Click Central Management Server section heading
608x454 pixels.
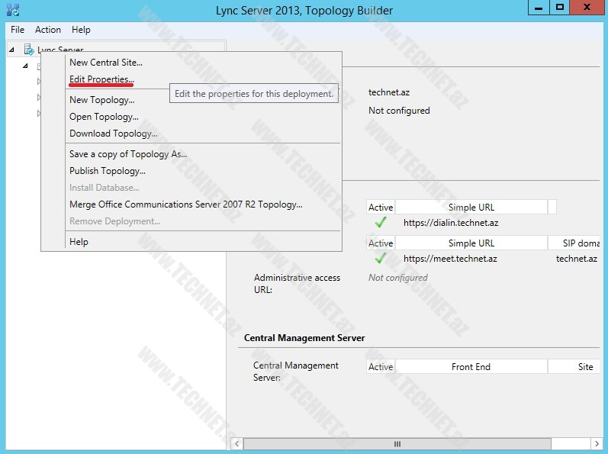[x=304, y=338]
